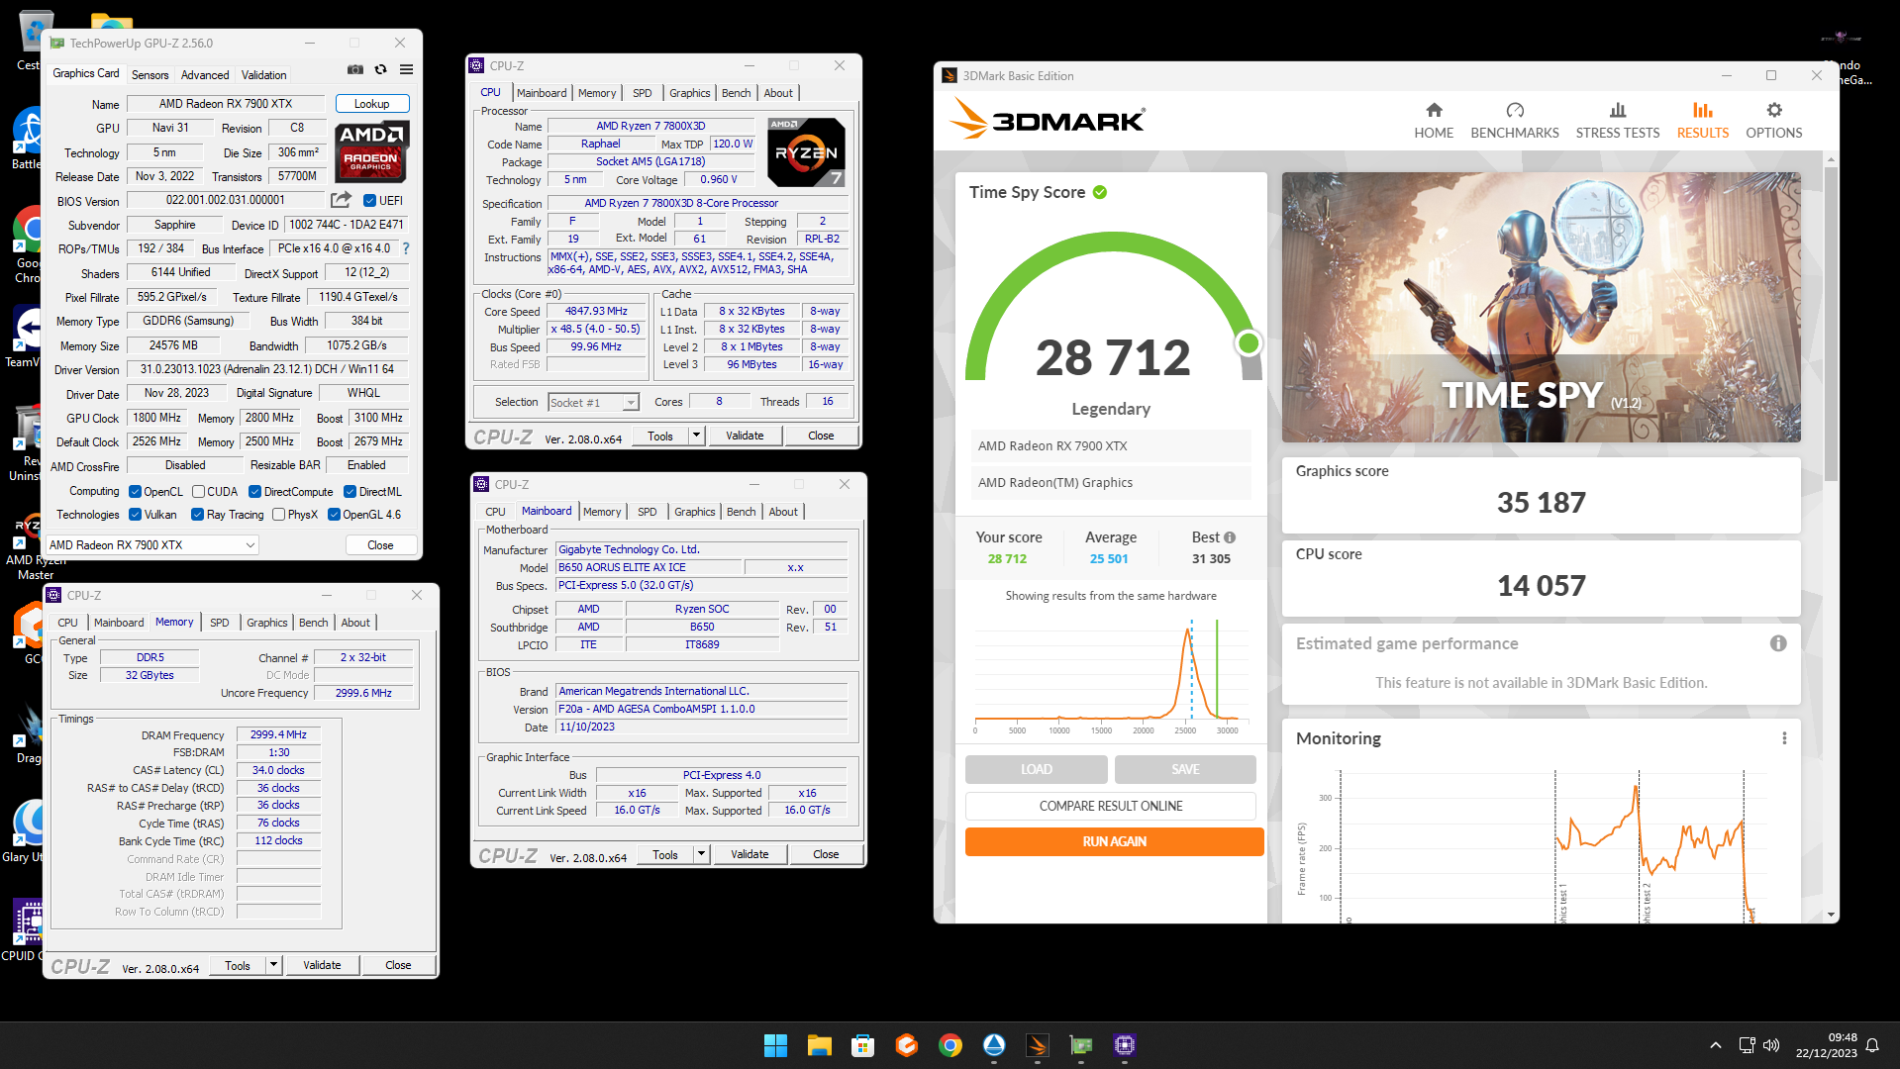Switch to 3DMark taskbar icon
Screen dimensions: 1900x1069
(1038, 1045)
